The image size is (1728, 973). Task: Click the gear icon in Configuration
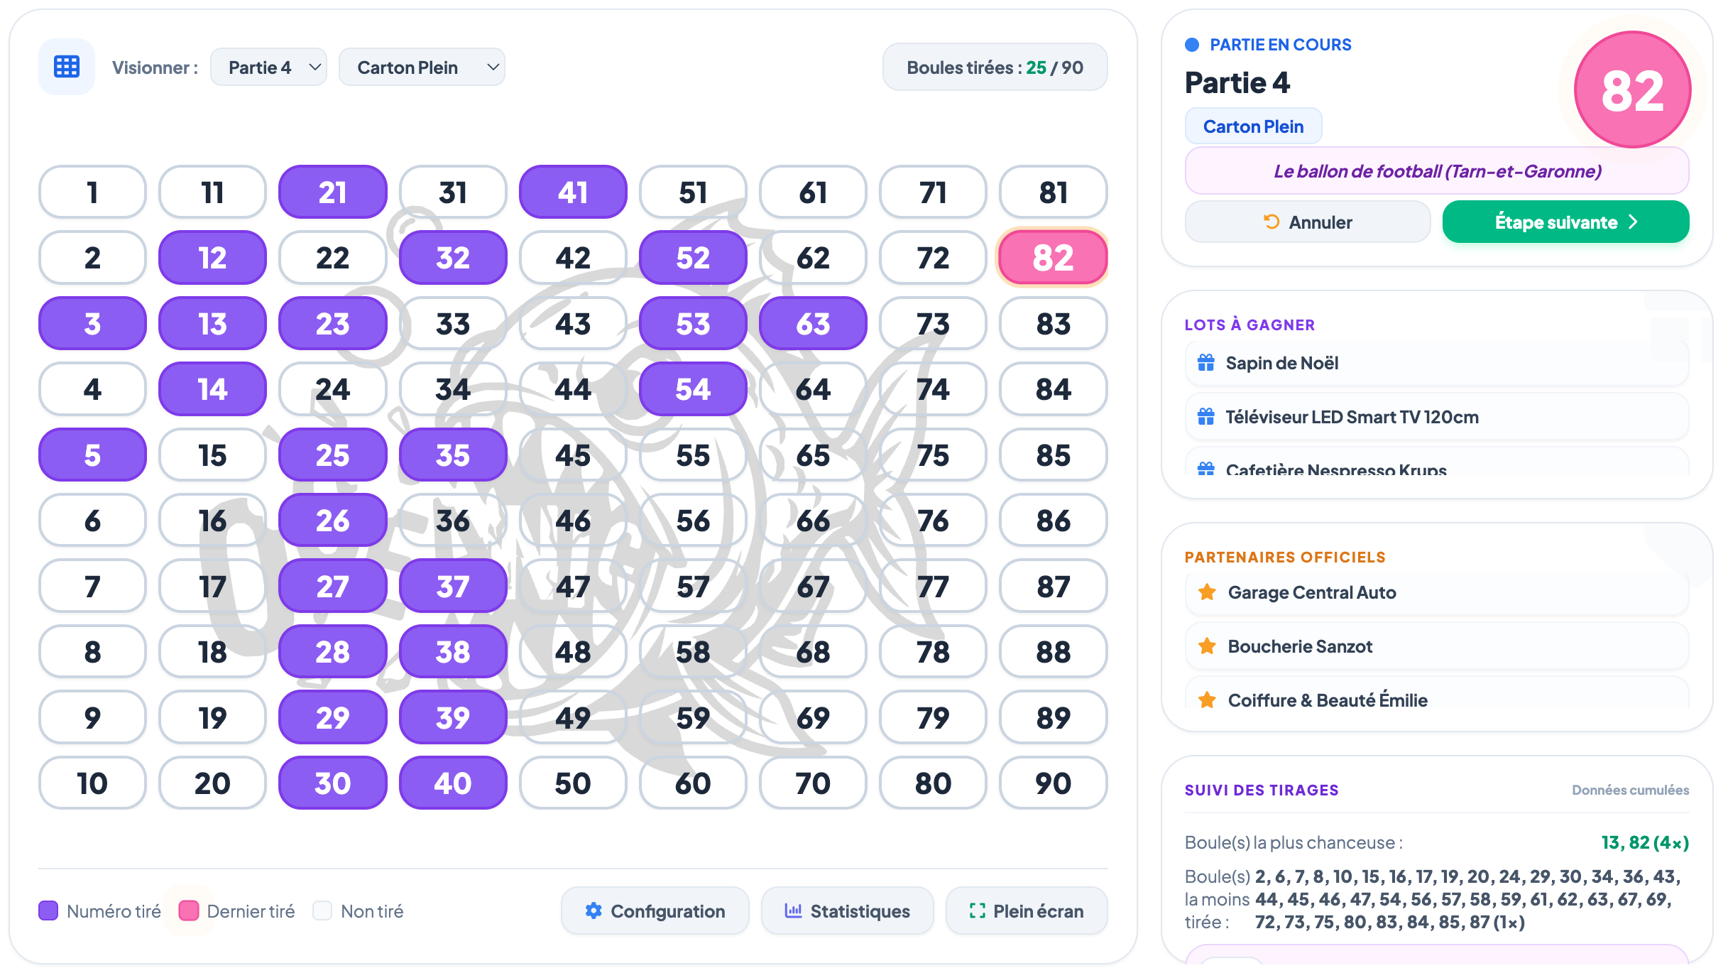point(594,911)
